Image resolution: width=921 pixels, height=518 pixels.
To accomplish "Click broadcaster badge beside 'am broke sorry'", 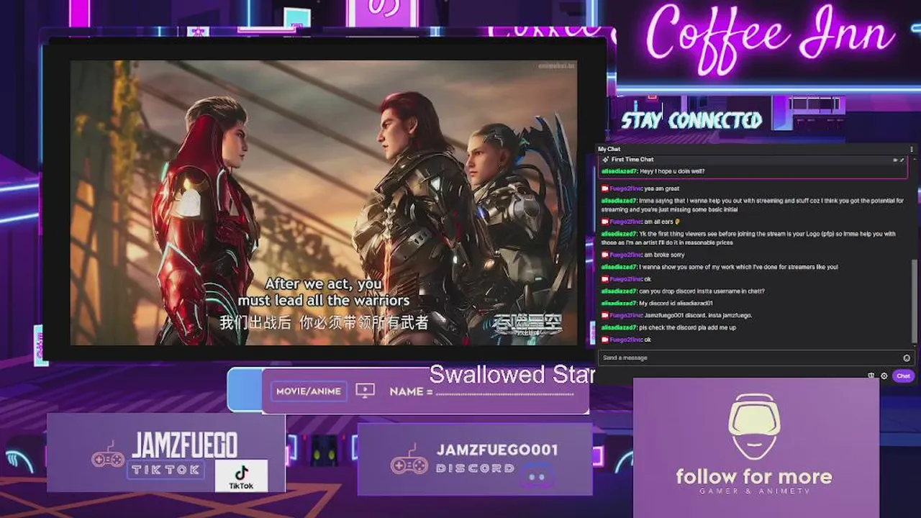I will (605, 255).
